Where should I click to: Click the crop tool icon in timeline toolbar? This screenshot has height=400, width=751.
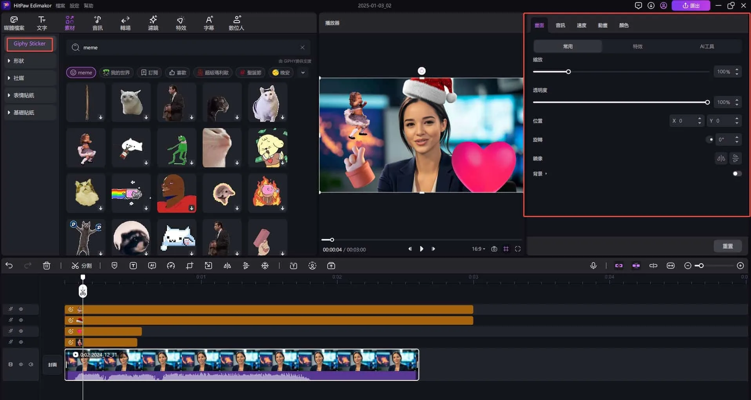190,266
